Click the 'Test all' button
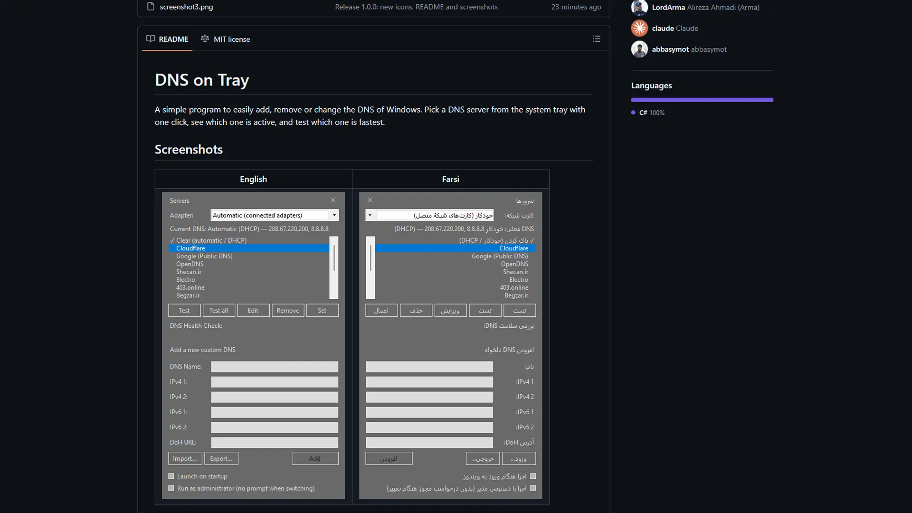 pos(218,310)
